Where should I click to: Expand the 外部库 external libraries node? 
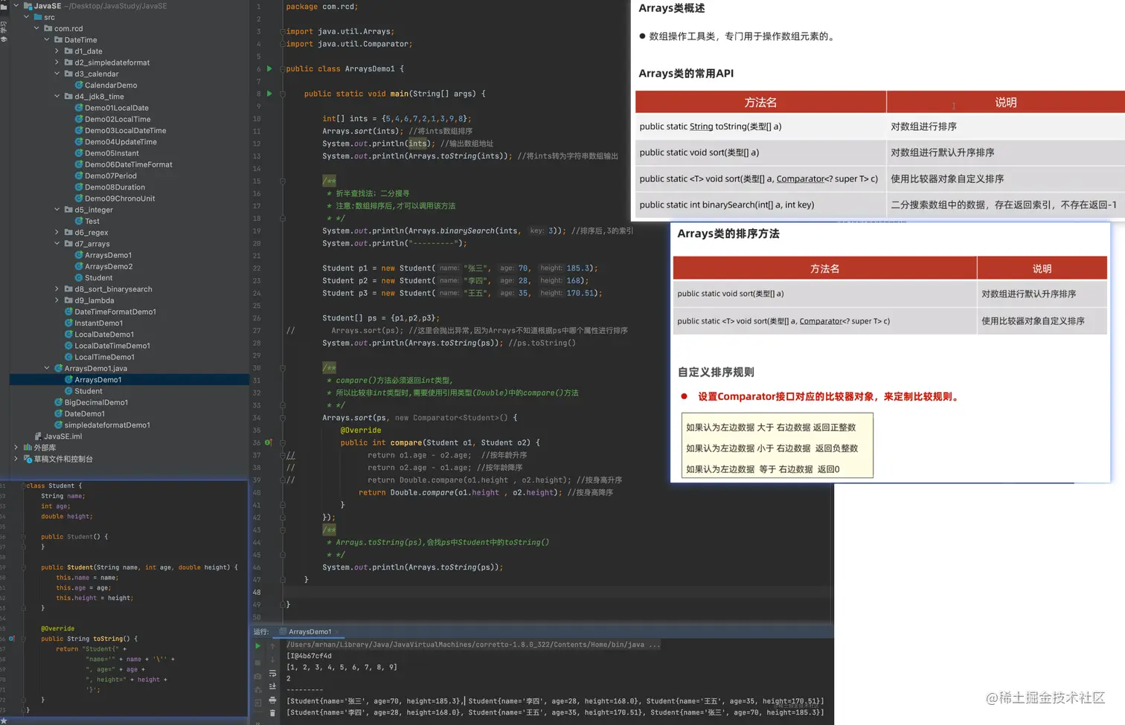pos(16,448)
